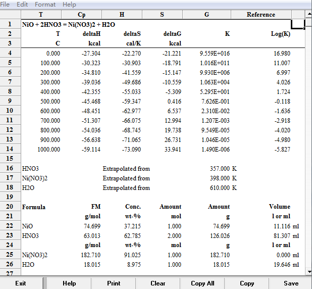Click the Volume header cell
This screenshot has width=312, height=289.
click(280, 207)
